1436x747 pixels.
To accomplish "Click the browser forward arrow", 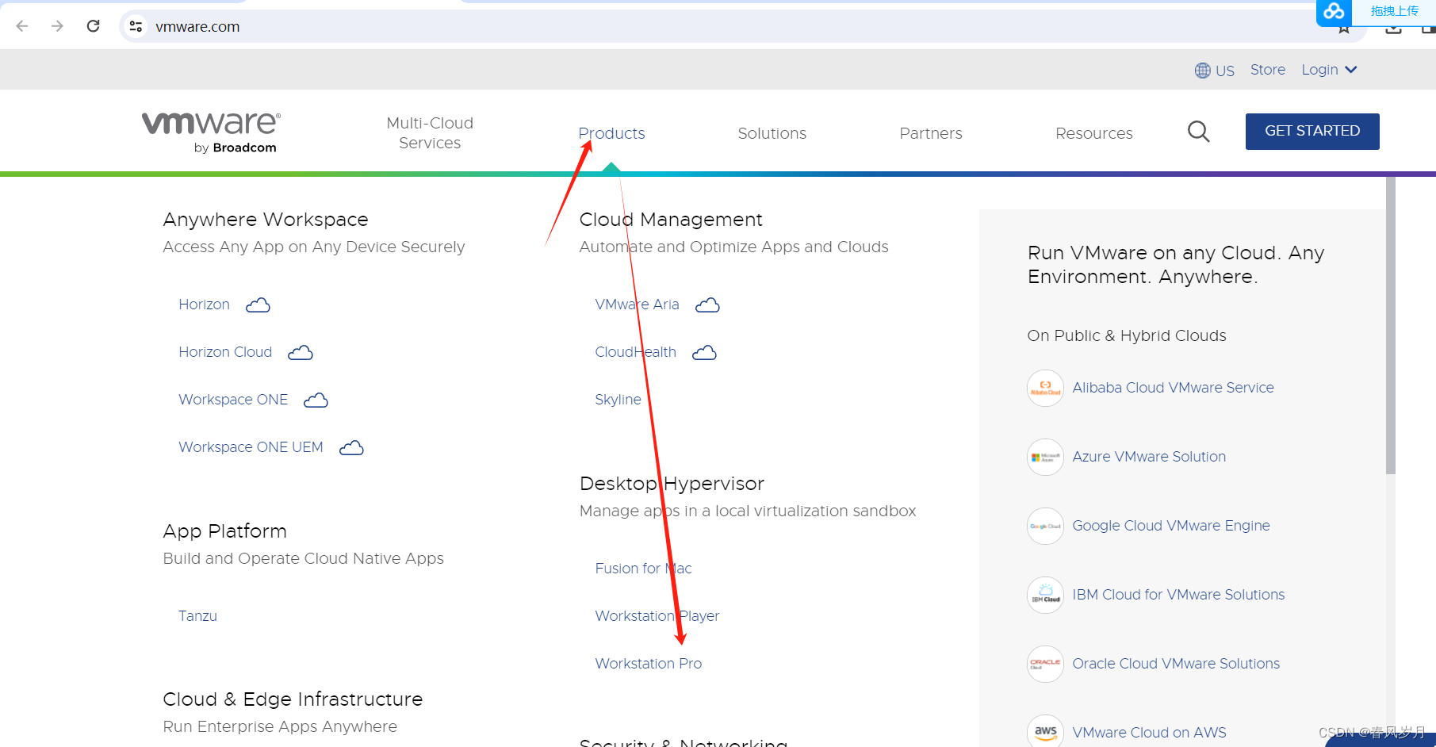I will [57, 26].
